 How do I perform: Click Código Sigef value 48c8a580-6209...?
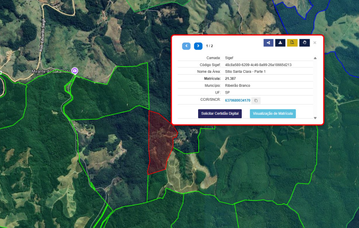(x=258, y=65)
